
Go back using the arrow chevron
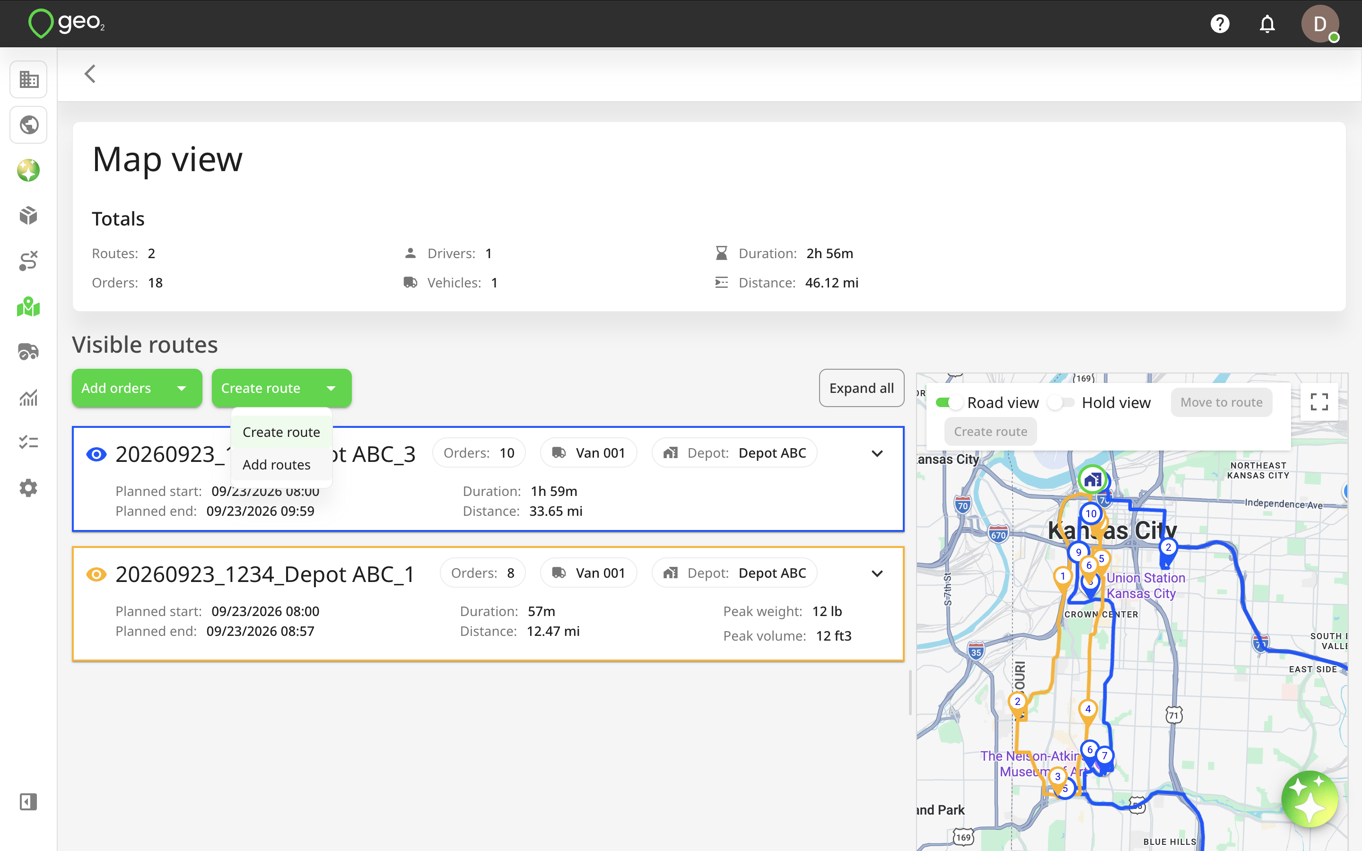coord(90,74)
